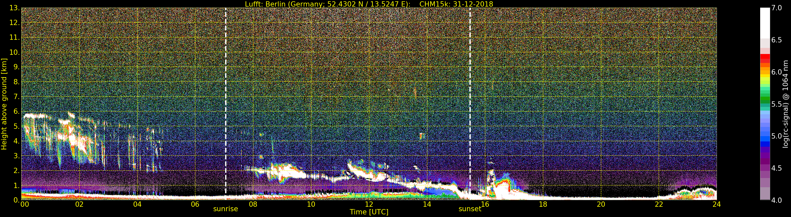Click the height axis tick label 4.
The height and width of the screenshot is (217, 791).
(17, 141)
